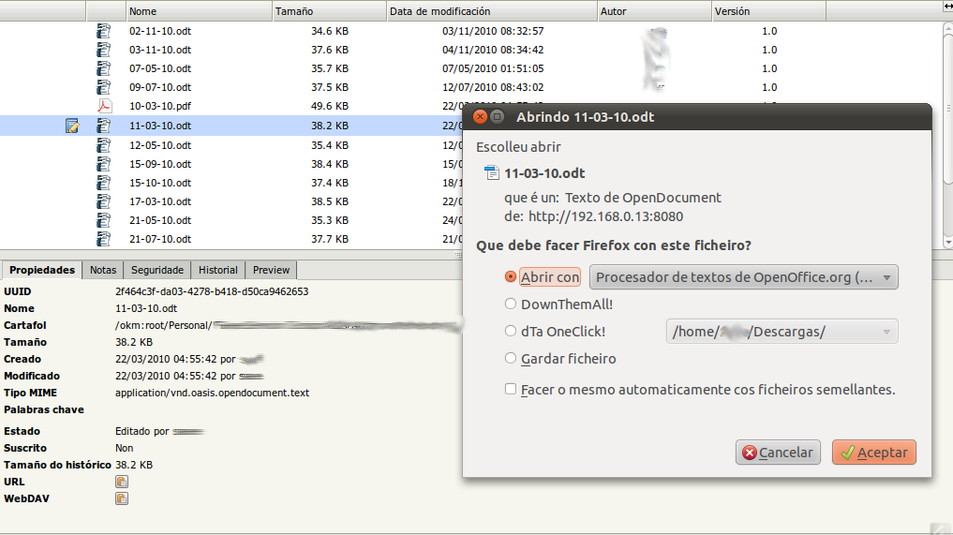Enable Facer o mesmo automaticamente checkbox
This screenshot has width=953, height=535.
(x=511, y=389)
